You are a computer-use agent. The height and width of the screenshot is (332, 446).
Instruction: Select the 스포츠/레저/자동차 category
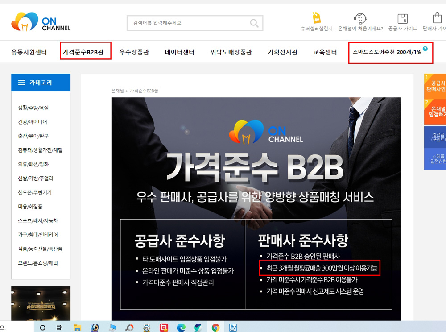coord(37,220)
